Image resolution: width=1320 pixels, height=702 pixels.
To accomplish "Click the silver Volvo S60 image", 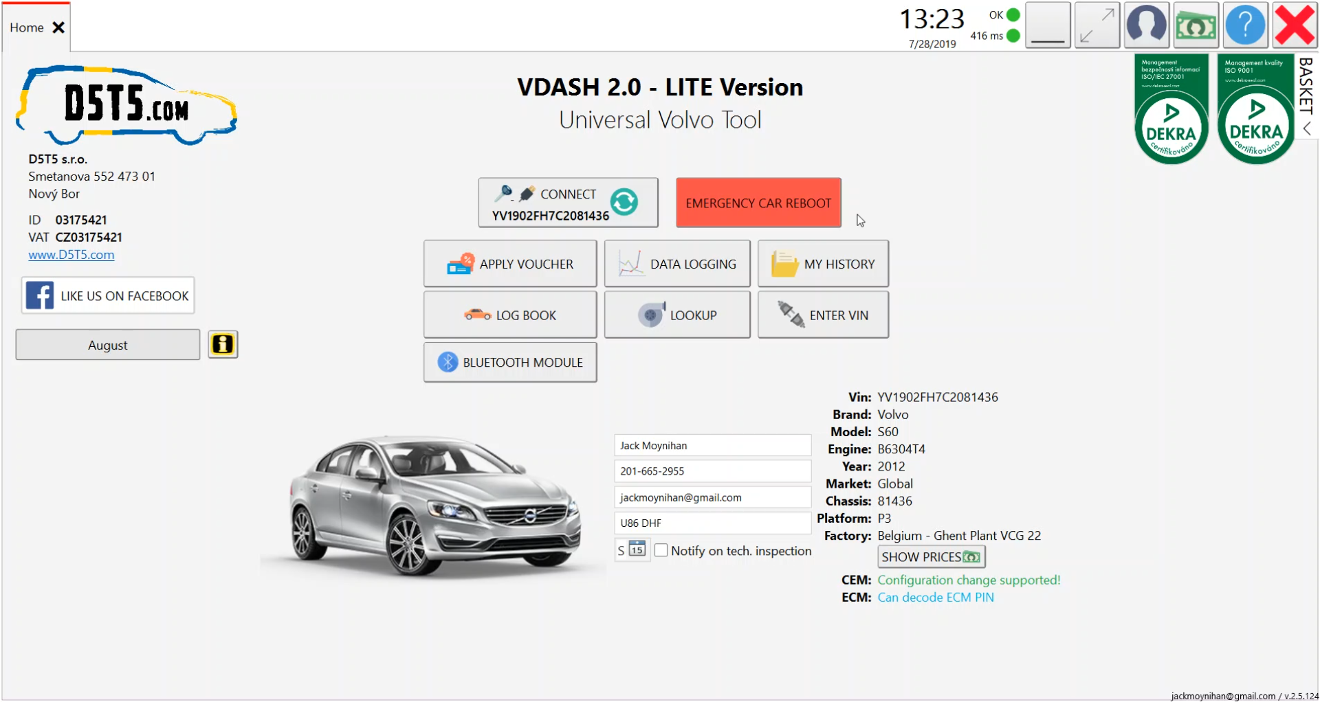I will click(x=434, y=506).
